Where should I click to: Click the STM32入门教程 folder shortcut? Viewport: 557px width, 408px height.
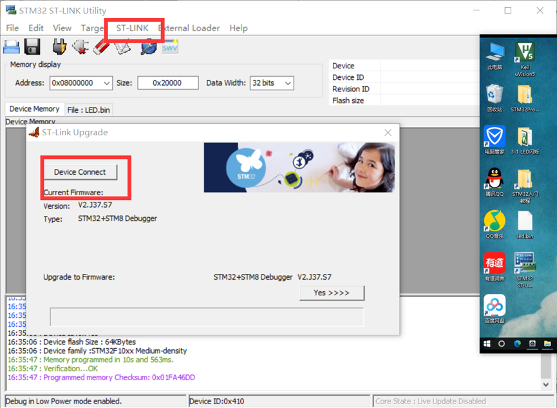(525, 186)
